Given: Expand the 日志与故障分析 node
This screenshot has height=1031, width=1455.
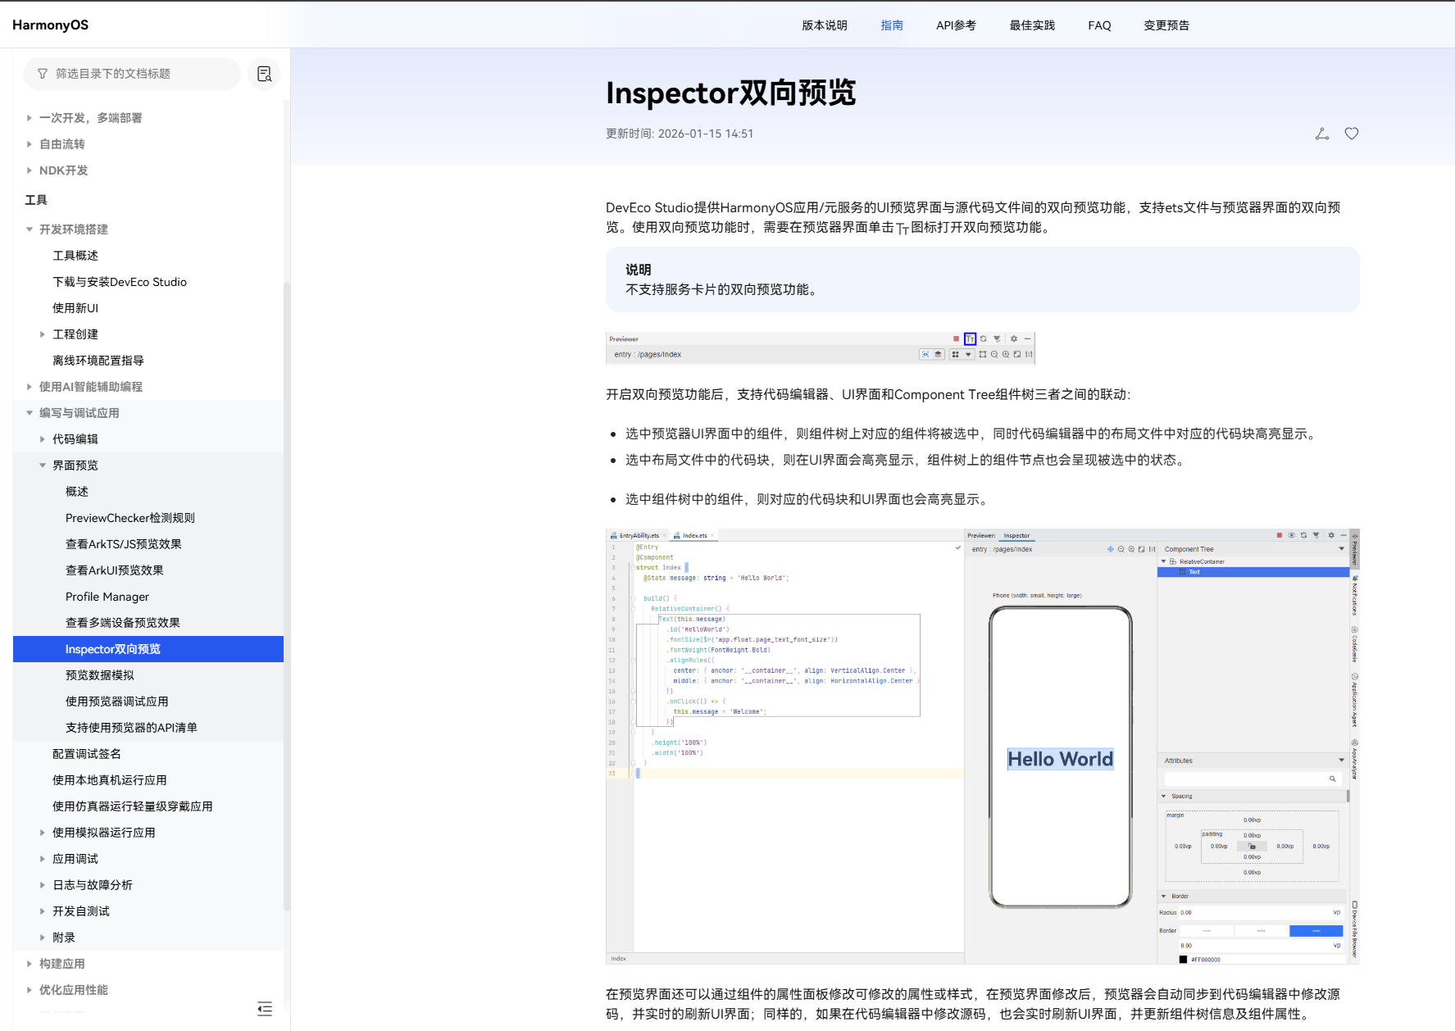Looking at the screenshot, I should (x=43, y=885).
